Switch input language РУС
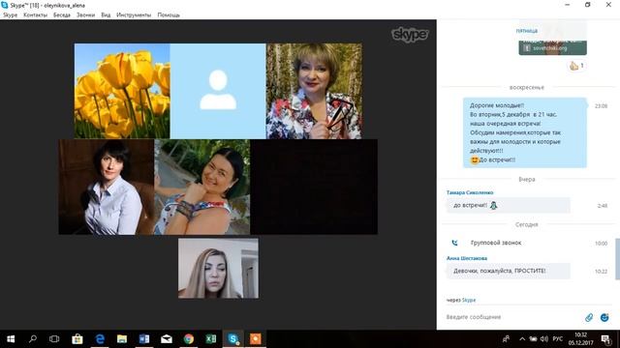620x348 pixels. coord(558,339)
